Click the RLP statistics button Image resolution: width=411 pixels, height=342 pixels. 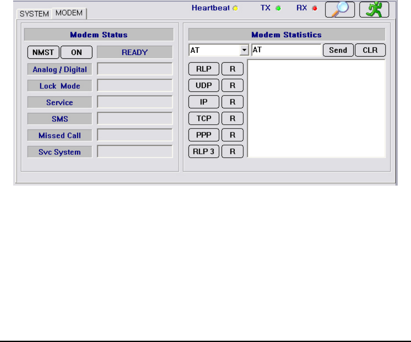point(204,69)
